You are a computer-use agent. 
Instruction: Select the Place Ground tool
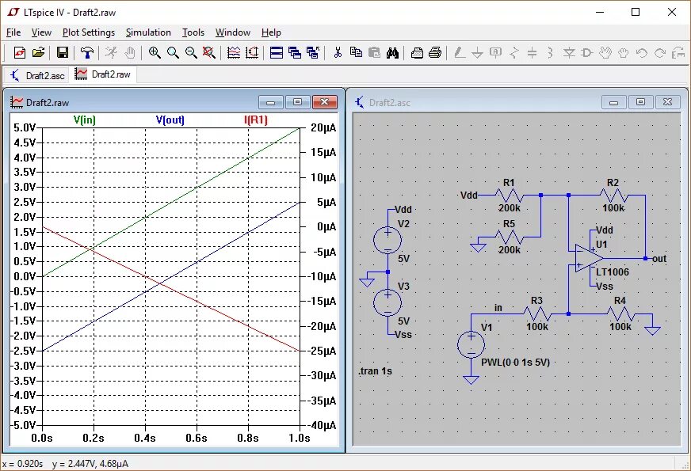click(477, 53)
